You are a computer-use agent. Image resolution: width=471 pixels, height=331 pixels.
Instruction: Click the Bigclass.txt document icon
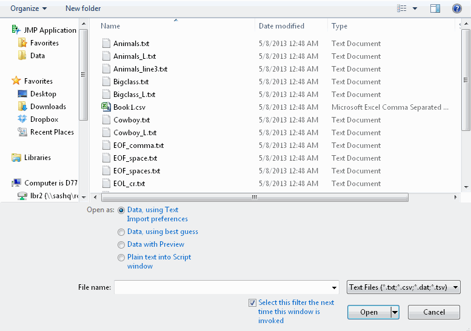pos(106,81)
